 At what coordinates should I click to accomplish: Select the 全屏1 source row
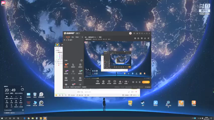point(73,40)
